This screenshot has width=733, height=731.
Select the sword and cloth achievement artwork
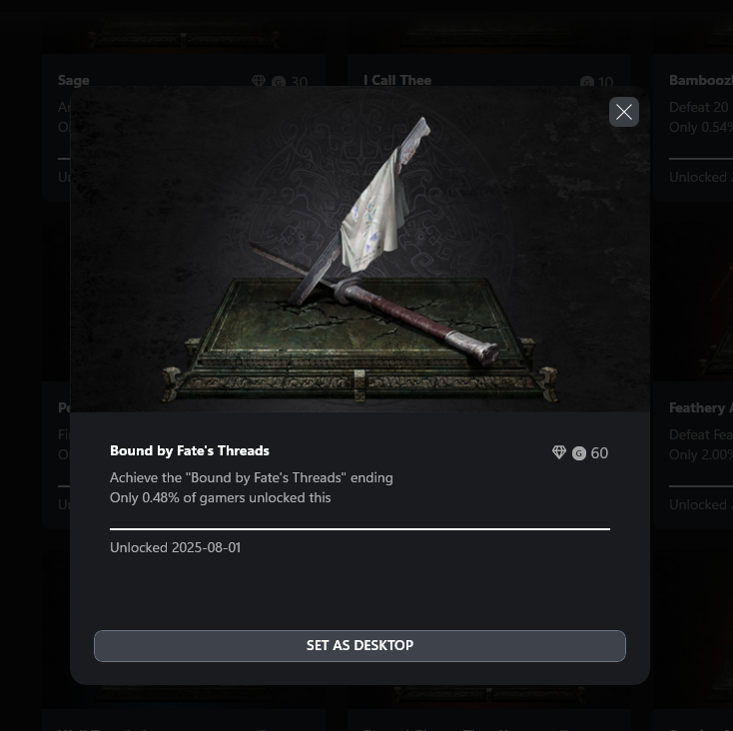(360, 249)
